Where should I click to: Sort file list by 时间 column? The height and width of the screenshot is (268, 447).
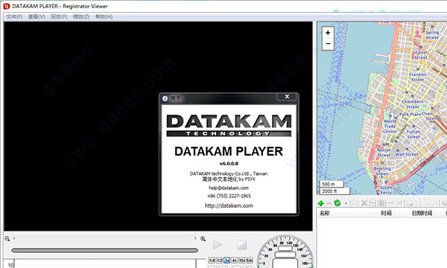click(x=386, y=213)
